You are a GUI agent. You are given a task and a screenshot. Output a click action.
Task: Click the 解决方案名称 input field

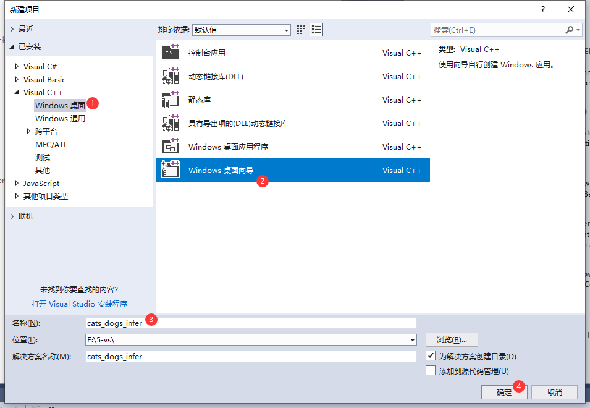pos(251,357)
